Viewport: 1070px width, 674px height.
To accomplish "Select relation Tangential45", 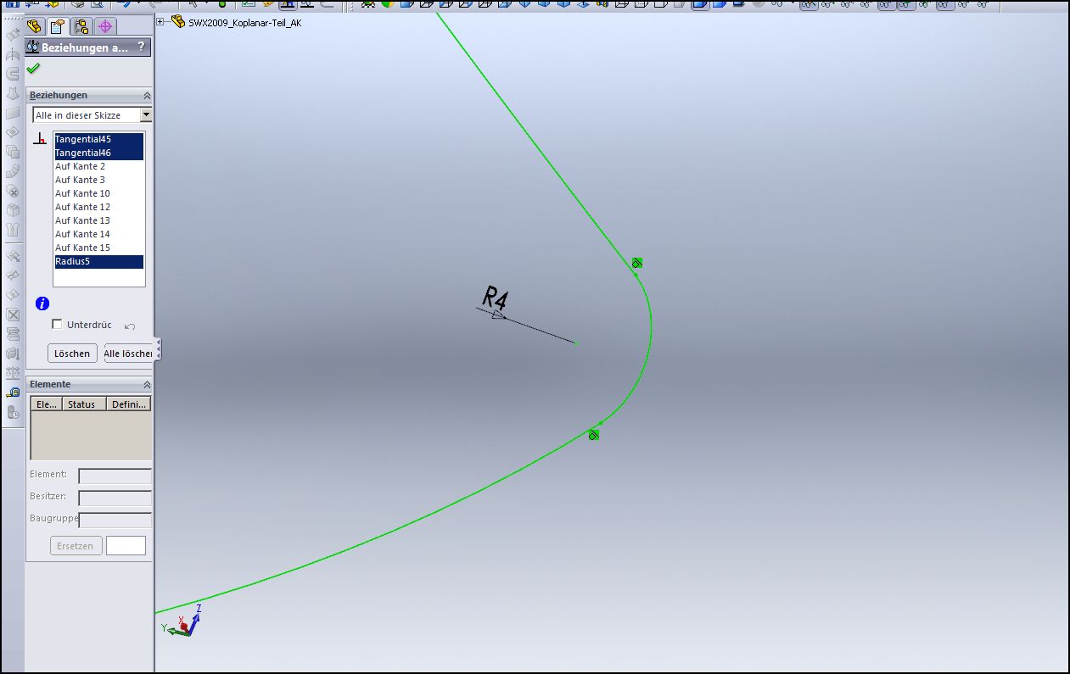I will [x=98, y=139].
